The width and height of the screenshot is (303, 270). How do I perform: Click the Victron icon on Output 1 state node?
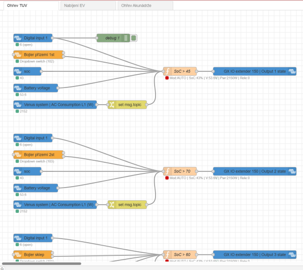click(292, 71)
